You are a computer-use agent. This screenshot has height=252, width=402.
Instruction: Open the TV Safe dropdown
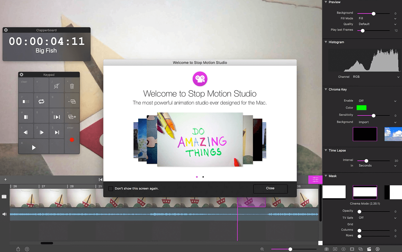[x=377, y=218]
